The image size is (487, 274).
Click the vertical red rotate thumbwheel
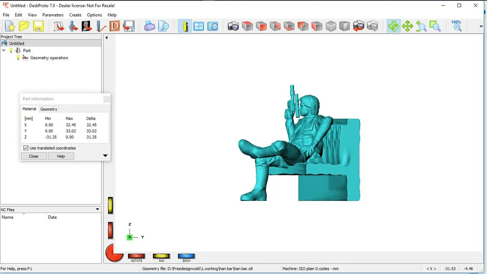click(110, 231)
